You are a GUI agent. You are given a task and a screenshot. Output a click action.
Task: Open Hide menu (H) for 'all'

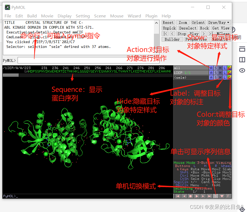pos(220,68)
